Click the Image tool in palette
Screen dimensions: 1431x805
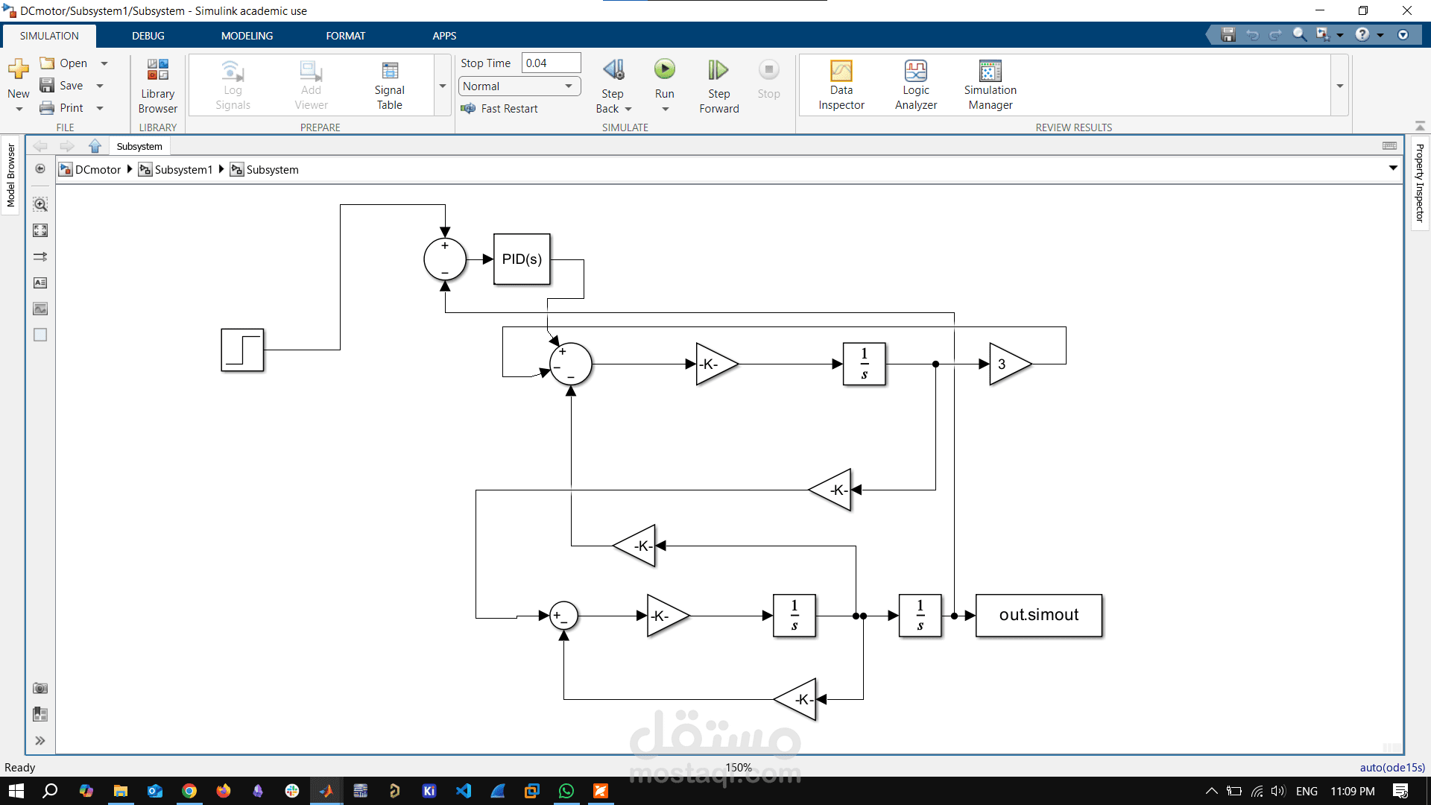(x=40, y=309)
